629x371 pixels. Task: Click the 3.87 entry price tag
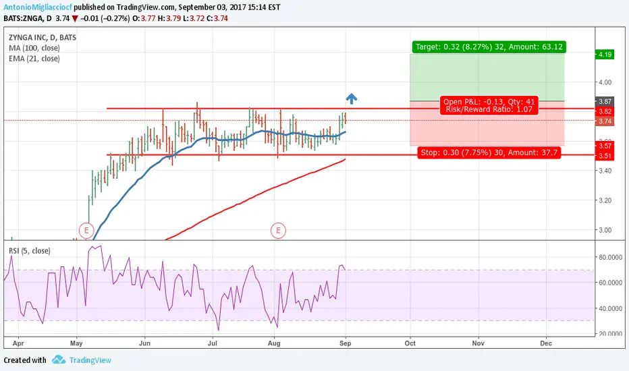(605, 102)
